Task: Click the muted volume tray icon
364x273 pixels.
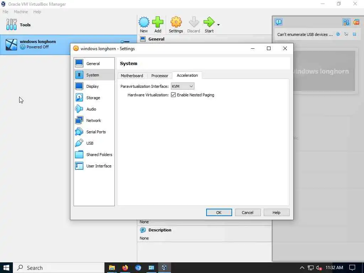Action: 319,268
